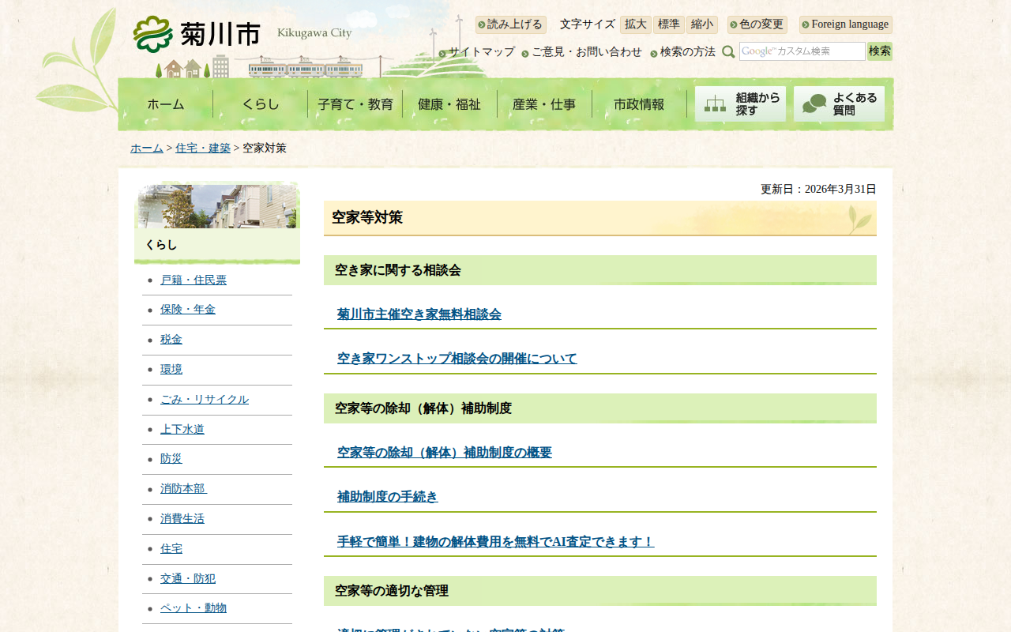
Task: Reset text size with 標準 button
Action: point(668,24)
